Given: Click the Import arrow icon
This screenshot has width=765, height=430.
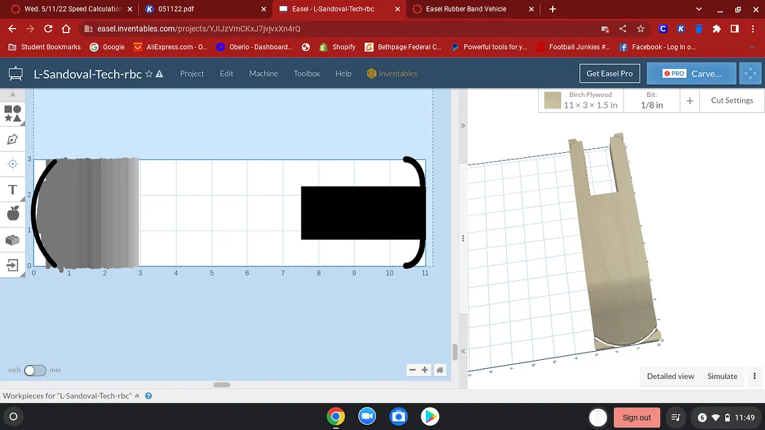Looking at the screenshot, I should (13, 264).
